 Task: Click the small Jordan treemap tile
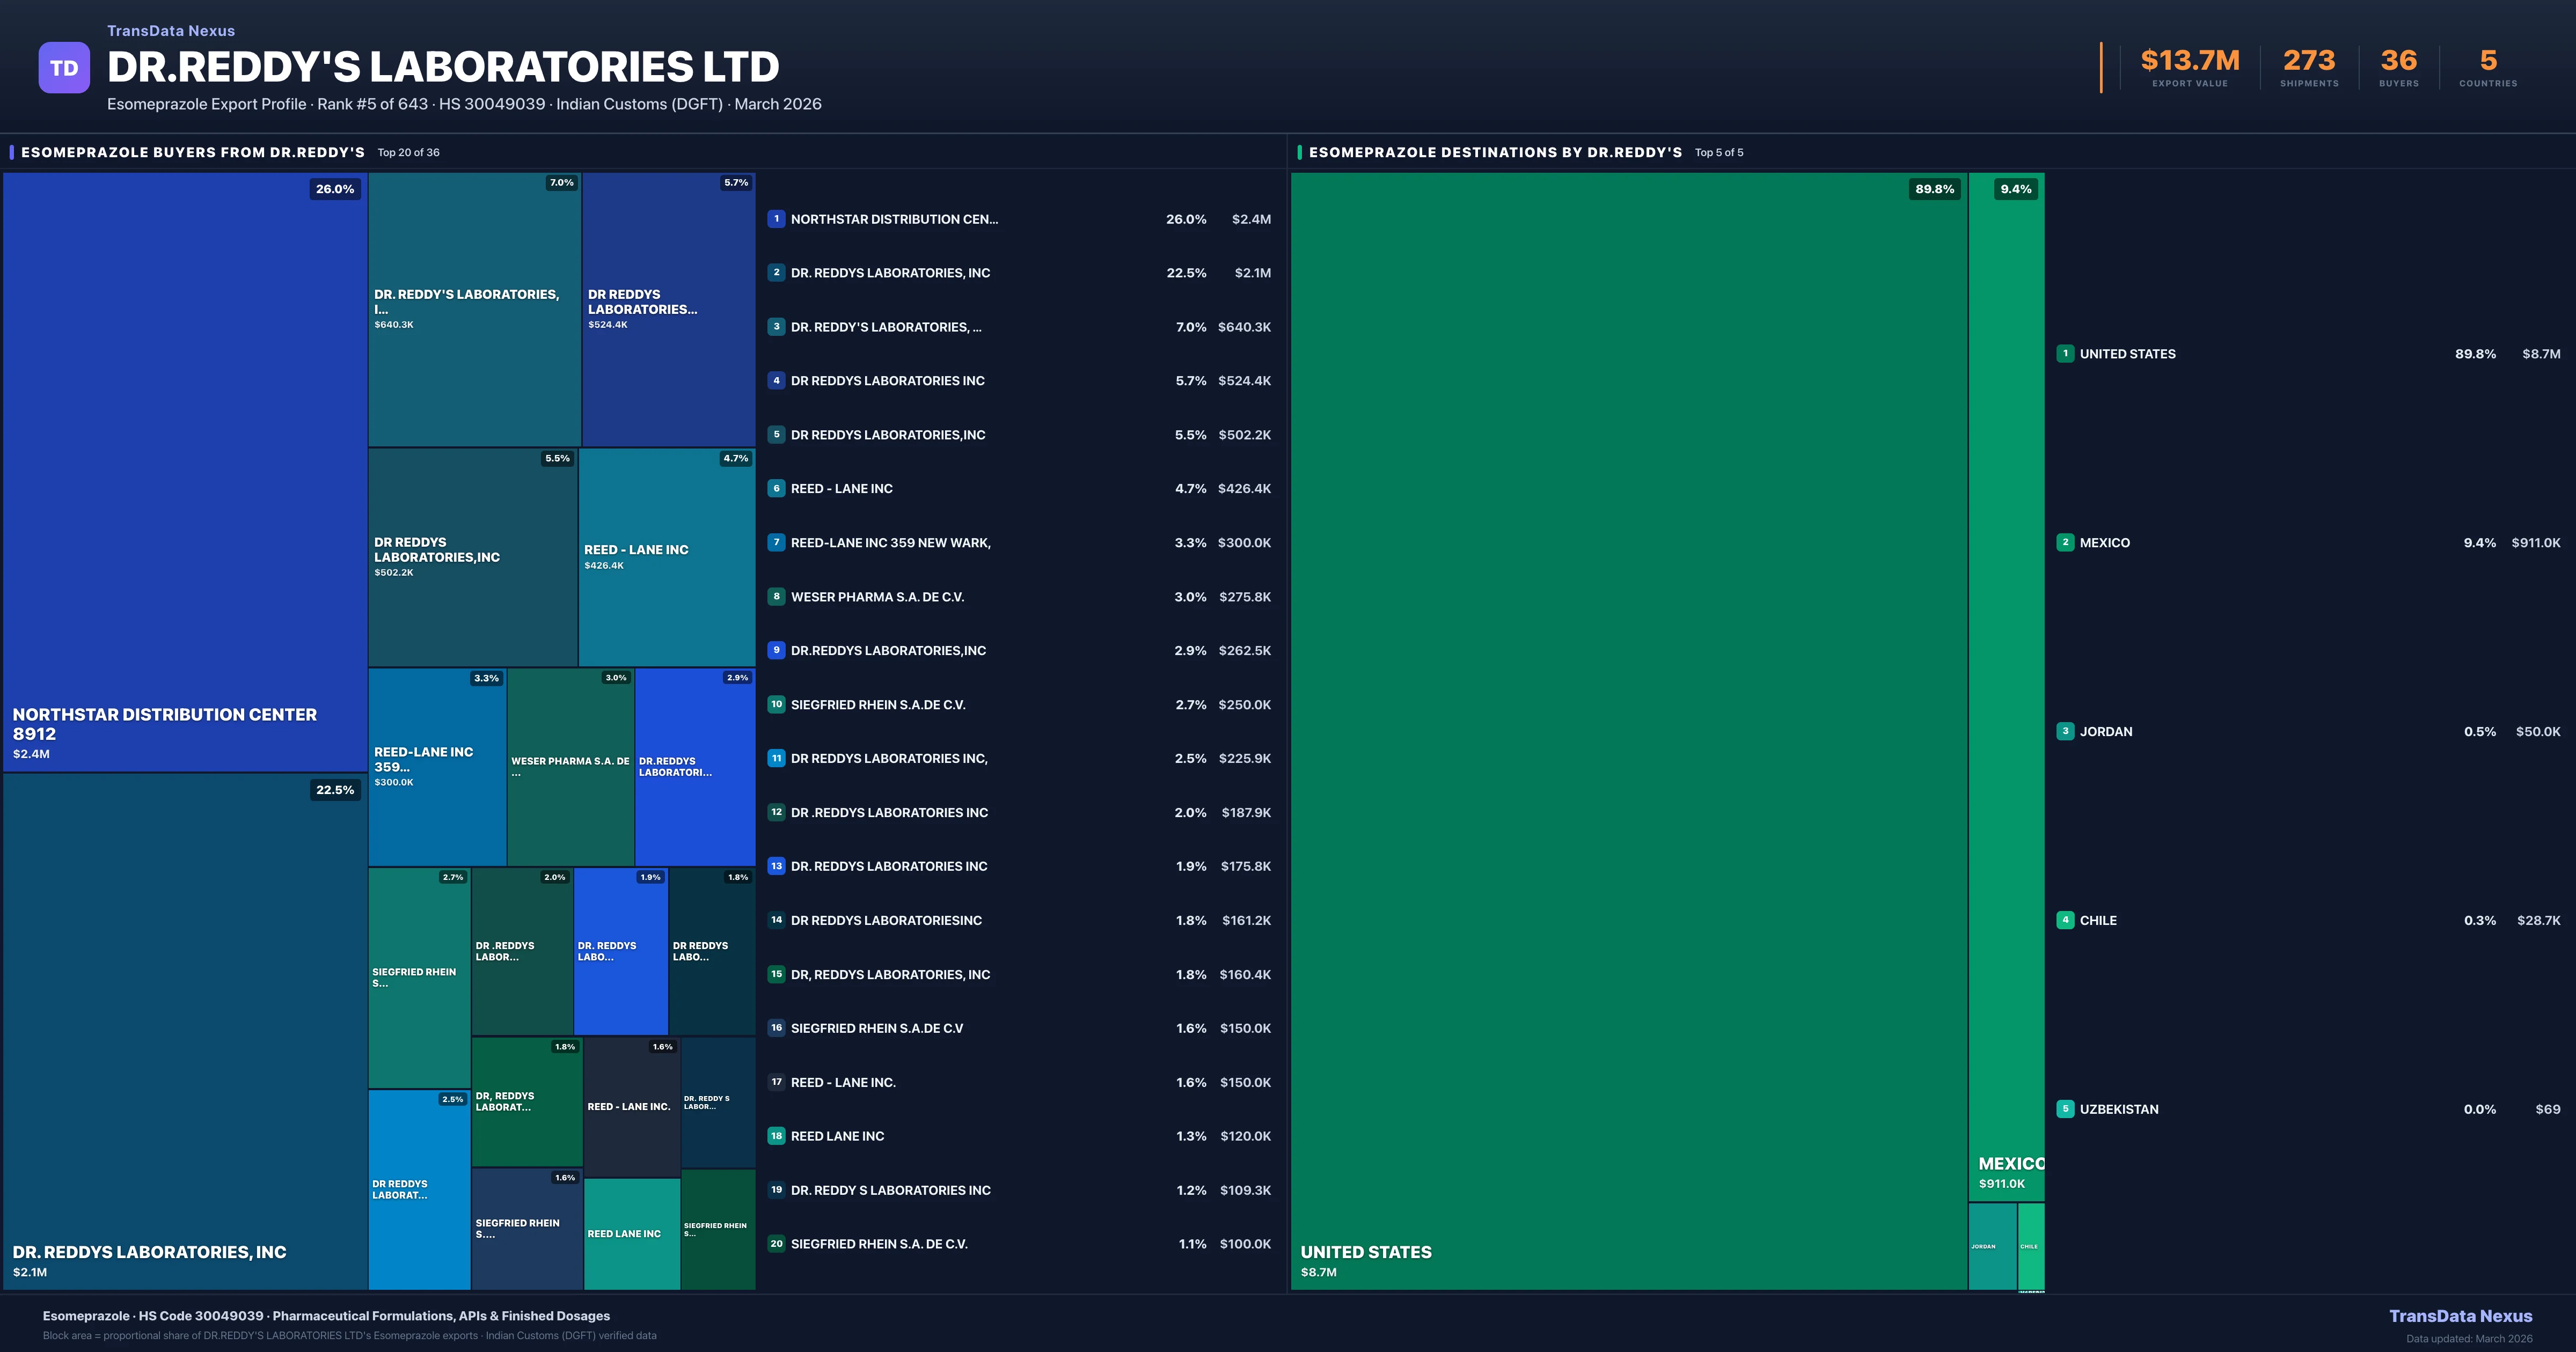coord(1992,1246)
